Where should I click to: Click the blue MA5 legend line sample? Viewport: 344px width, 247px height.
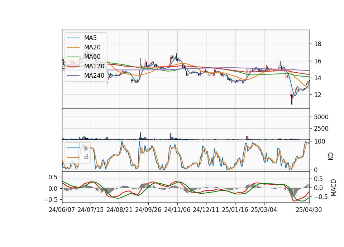73,38
